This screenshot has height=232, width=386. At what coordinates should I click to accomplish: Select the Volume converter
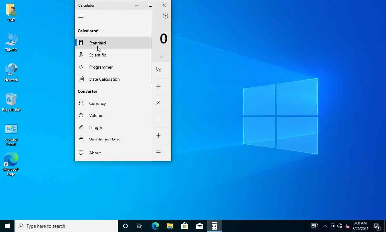(x=113, y=115)
